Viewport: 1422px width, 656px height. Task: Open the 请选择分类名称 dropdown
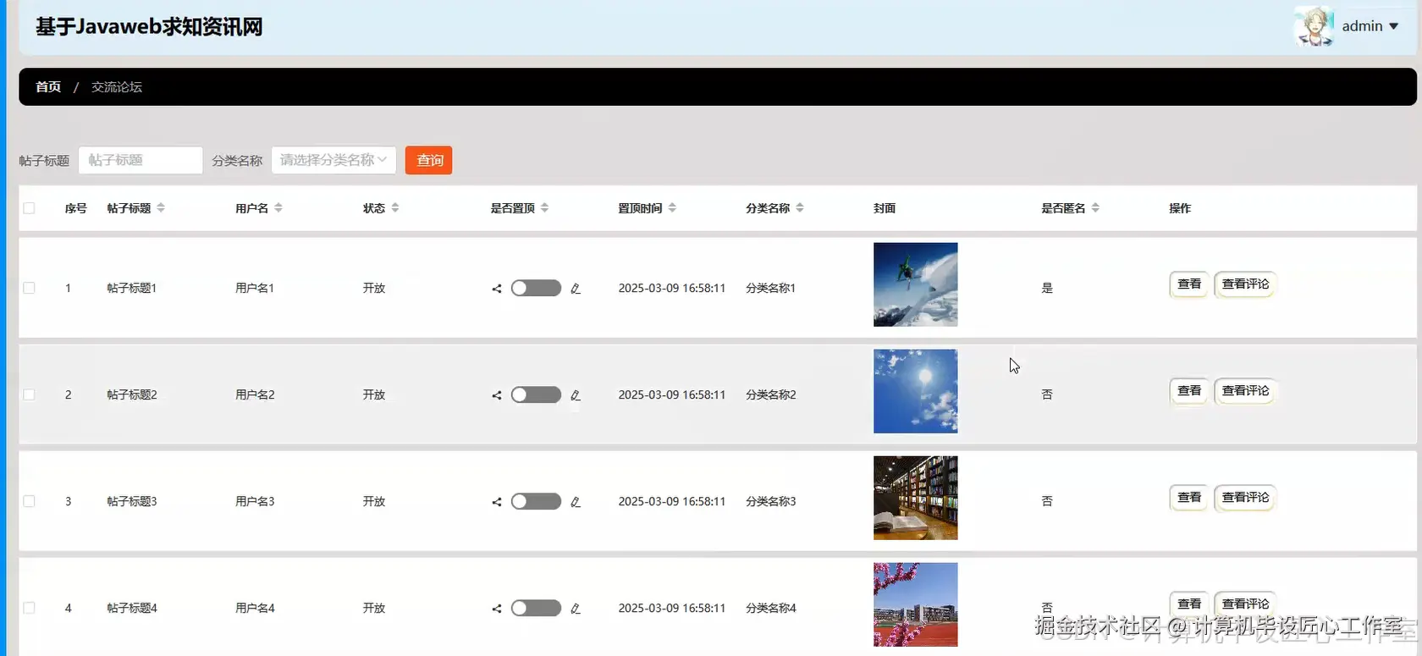pyautogui.click(x=333, y=160)
